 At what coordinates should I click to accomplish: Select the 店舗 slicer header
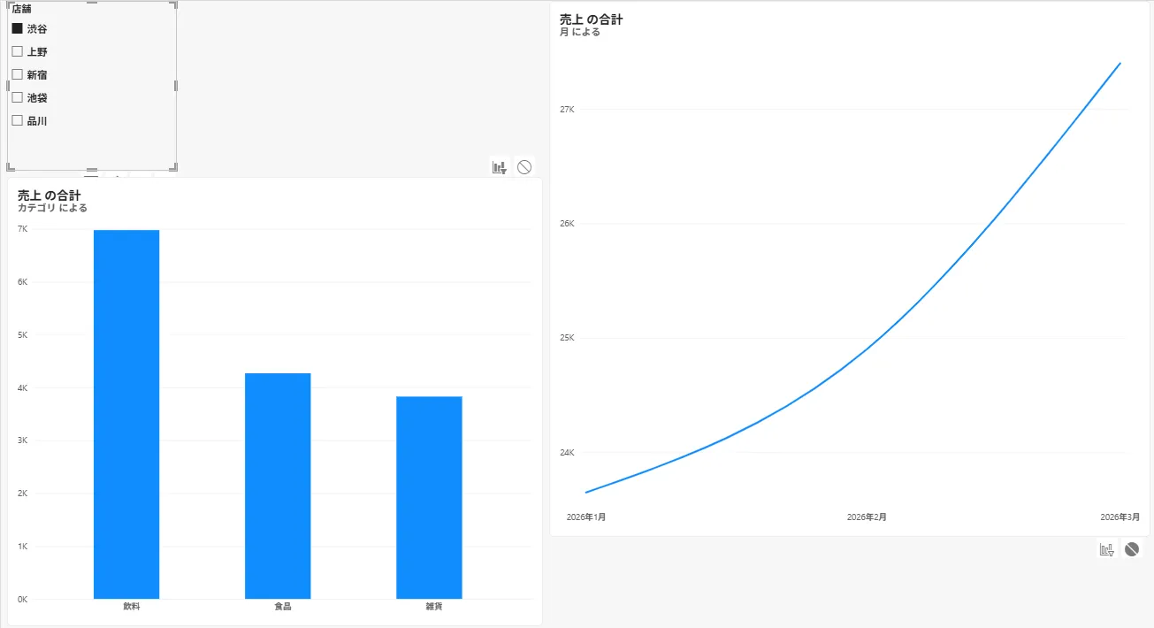click(x=21, y=9)
